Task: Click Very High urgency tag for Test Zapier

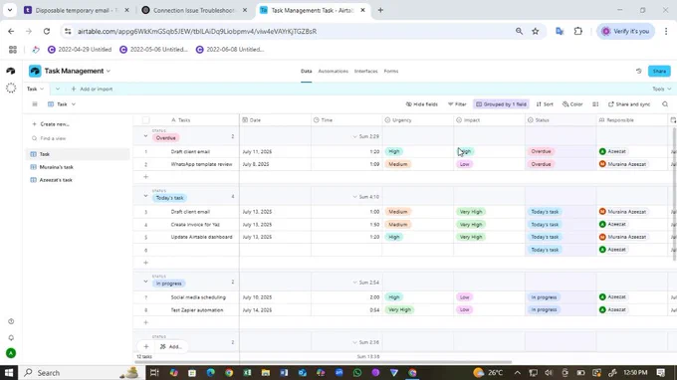Action: [x=399, y=309]
